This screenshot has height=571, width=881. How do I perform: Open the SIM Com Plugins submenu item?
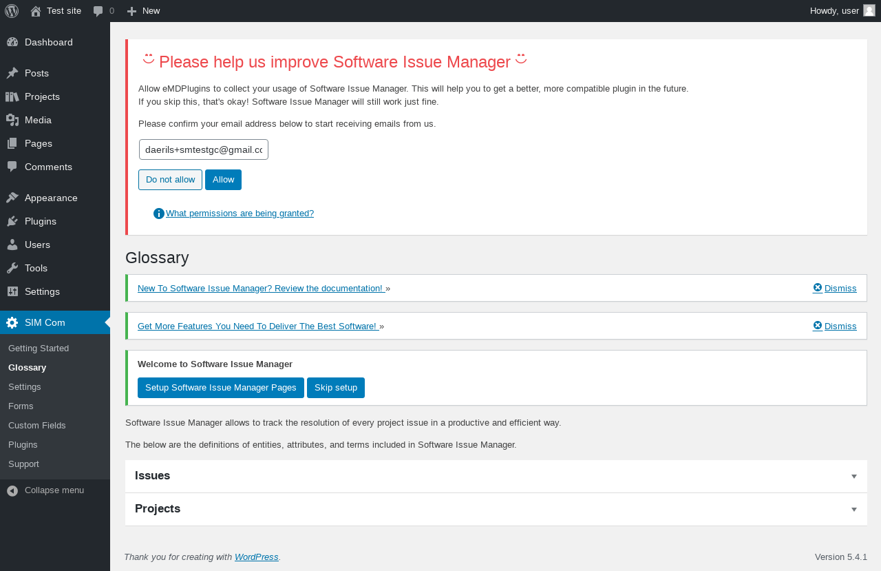click(x=23, y=445)
